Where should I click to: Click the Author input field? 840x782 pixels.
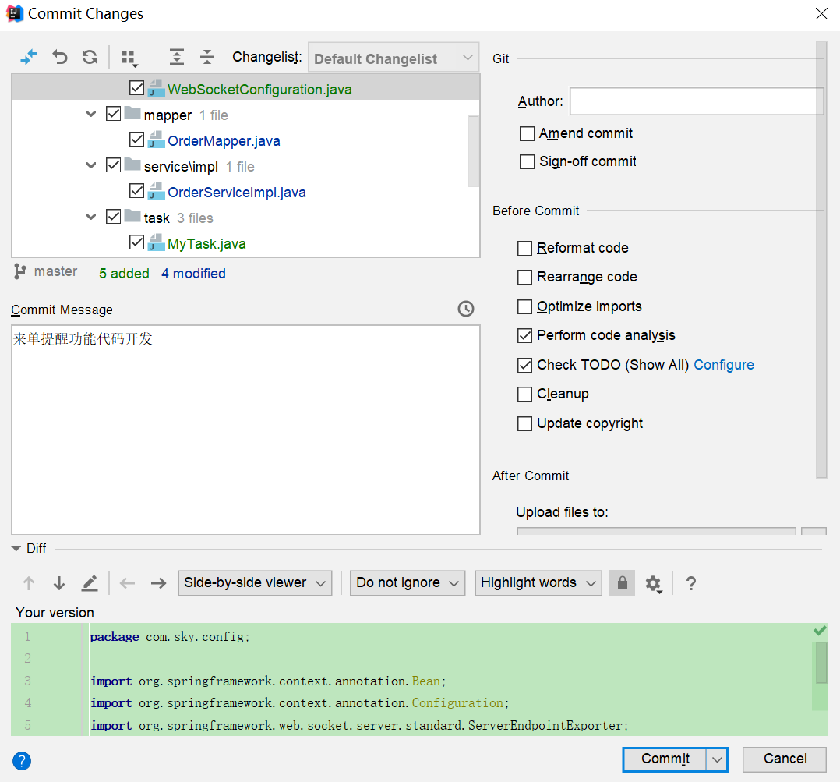696,101
